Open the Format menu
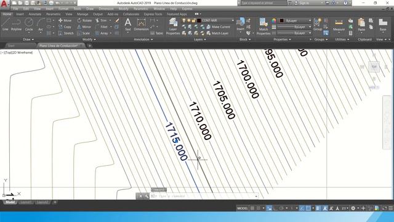 (x=63, y=9)
